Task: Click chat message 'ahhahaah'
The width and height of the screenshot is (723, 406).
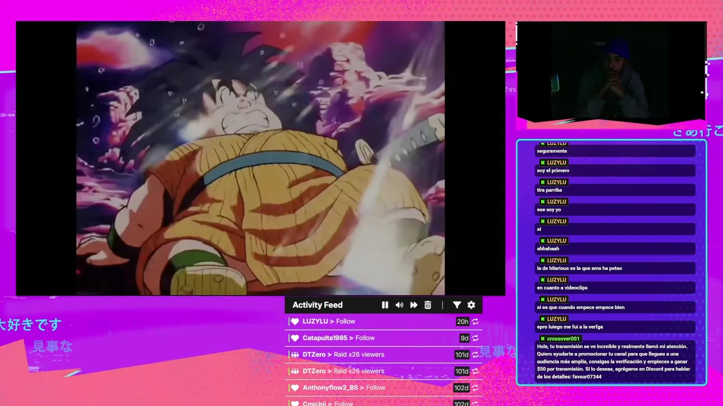Action: click(x=548, y=249)
